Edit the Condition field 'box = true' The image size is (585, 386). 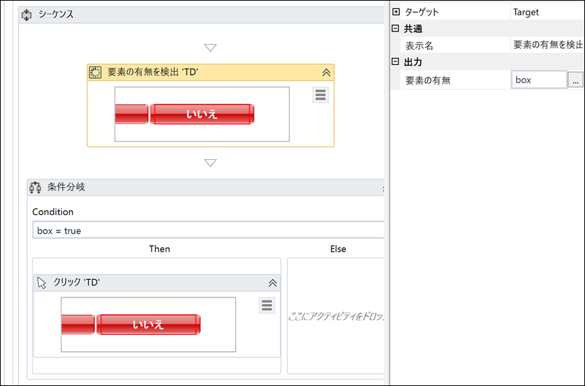[208, 230]
